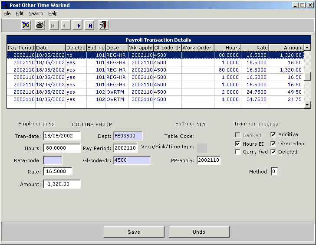Viewport: 316px width, 245px height.
Task: Open the File menu
Action: click(7, 13)
